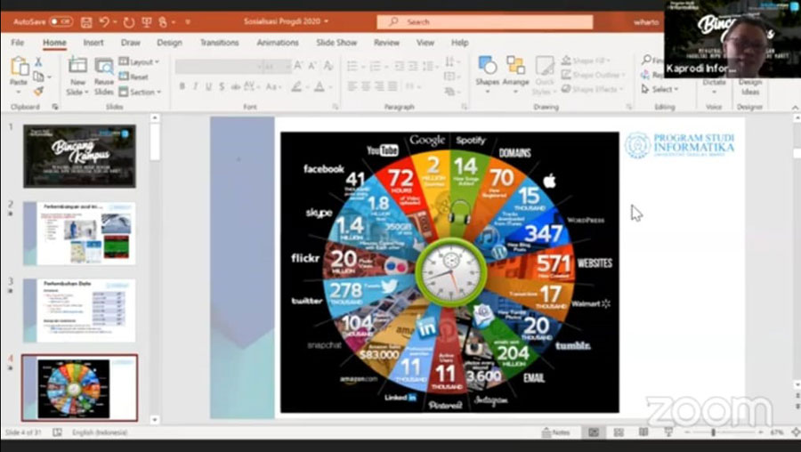Cut selection with scissors icon

pos(38,61)
